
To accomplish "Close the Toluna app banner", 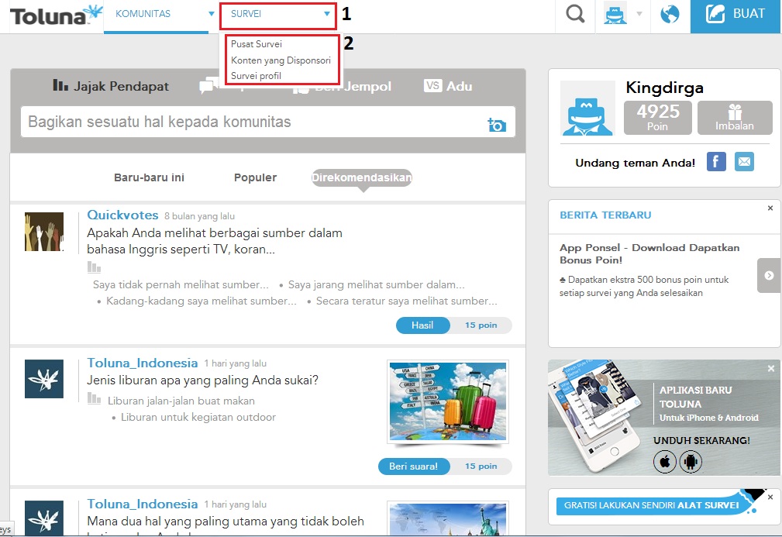I will [x=771, y=369].
